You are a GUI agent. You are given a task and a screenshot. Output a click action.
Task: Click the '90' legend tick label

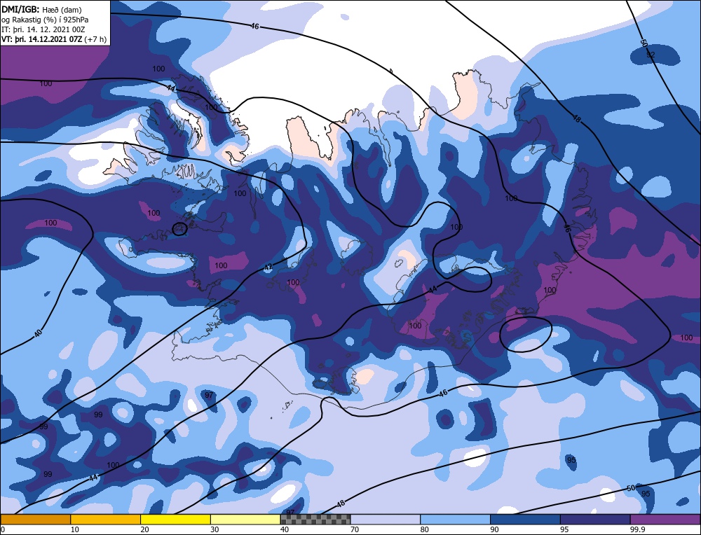click(494, 529)
